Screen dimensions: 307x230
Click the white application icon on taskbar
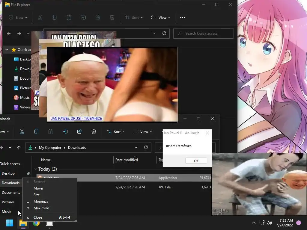click(49, 223)
